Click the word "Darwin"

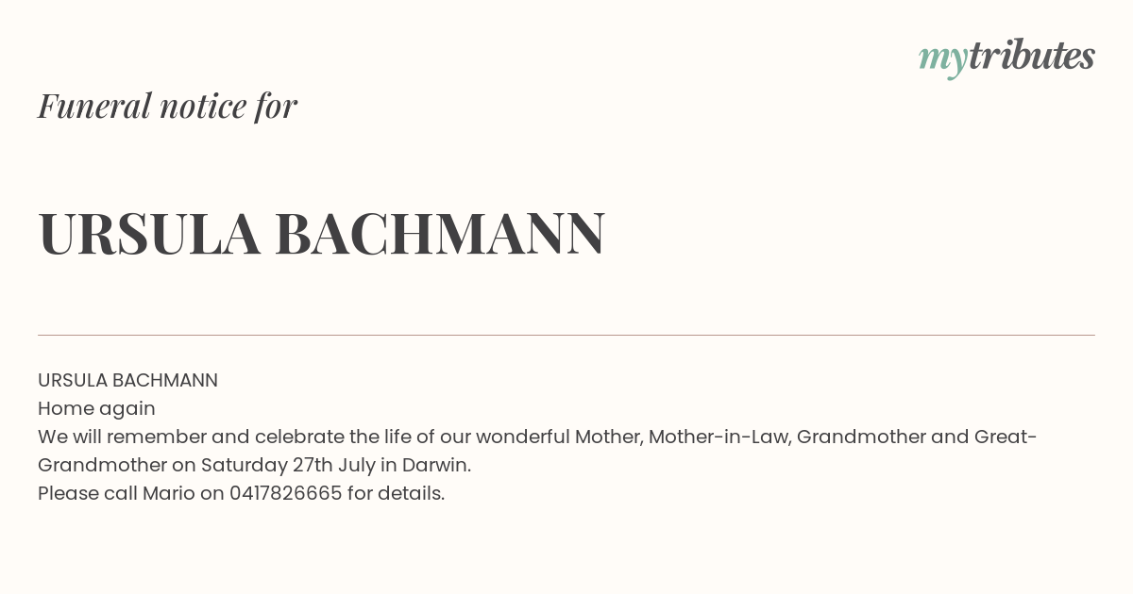coord(436,465)
